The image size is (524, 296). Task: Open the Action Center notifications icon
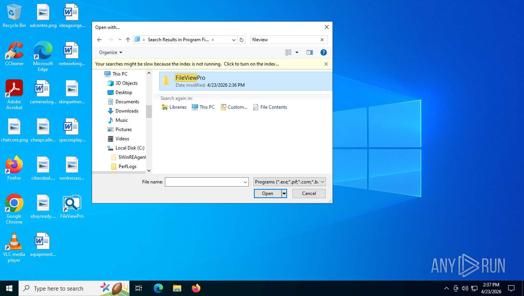[x=511, y=288]
